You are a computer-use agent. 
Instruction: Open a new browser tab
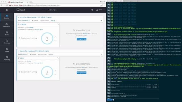pyautogui.click(x=31, y=2)
